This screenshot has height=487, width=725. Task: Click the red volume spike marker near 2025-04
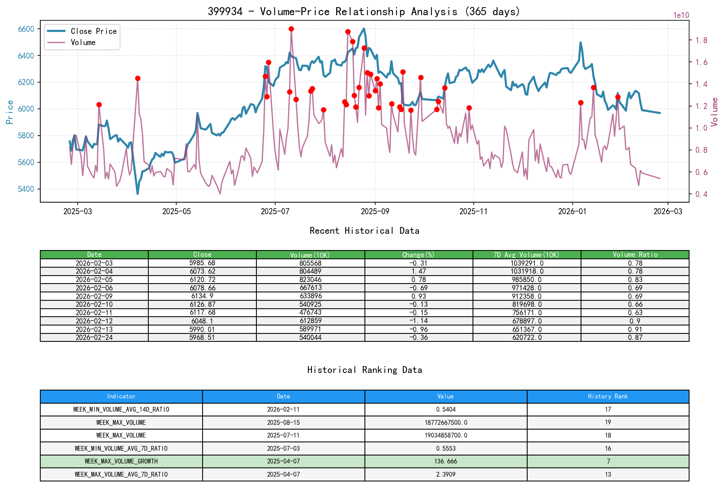137,78
